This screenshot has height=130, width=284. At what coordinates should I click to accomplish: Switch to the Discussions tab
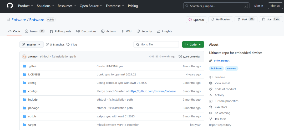(x=86, y=31)
